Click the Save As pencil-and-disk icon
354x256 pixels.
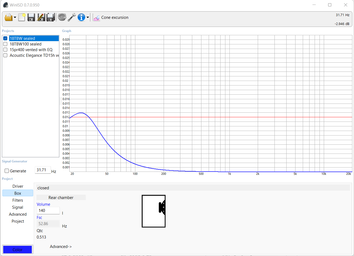(x=41, y=17)
